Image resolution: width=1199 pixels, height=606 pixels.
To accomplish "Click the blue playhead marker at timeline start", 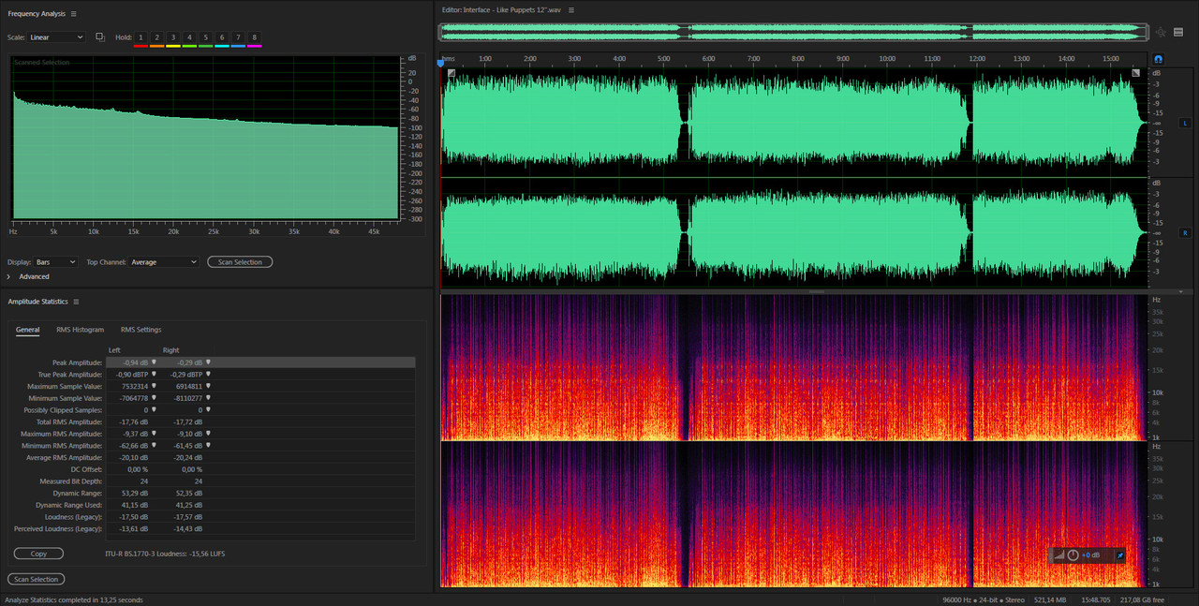I will coord(440,63).
